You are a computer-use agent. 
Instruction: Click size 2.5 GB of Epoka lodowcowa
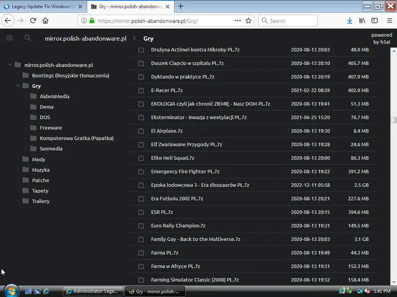tap(361, 185)
